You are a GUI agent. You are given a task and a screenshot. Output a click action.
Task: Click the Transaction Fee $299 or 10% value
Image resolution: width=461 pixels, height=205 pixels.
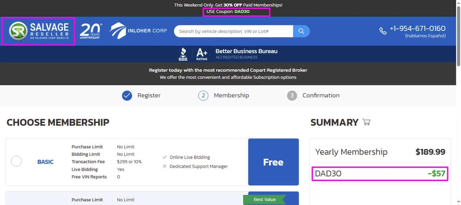[x=129, y=162]
